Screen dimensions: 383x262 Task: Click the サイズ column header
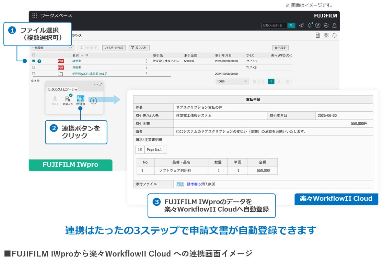pos(250,55)
